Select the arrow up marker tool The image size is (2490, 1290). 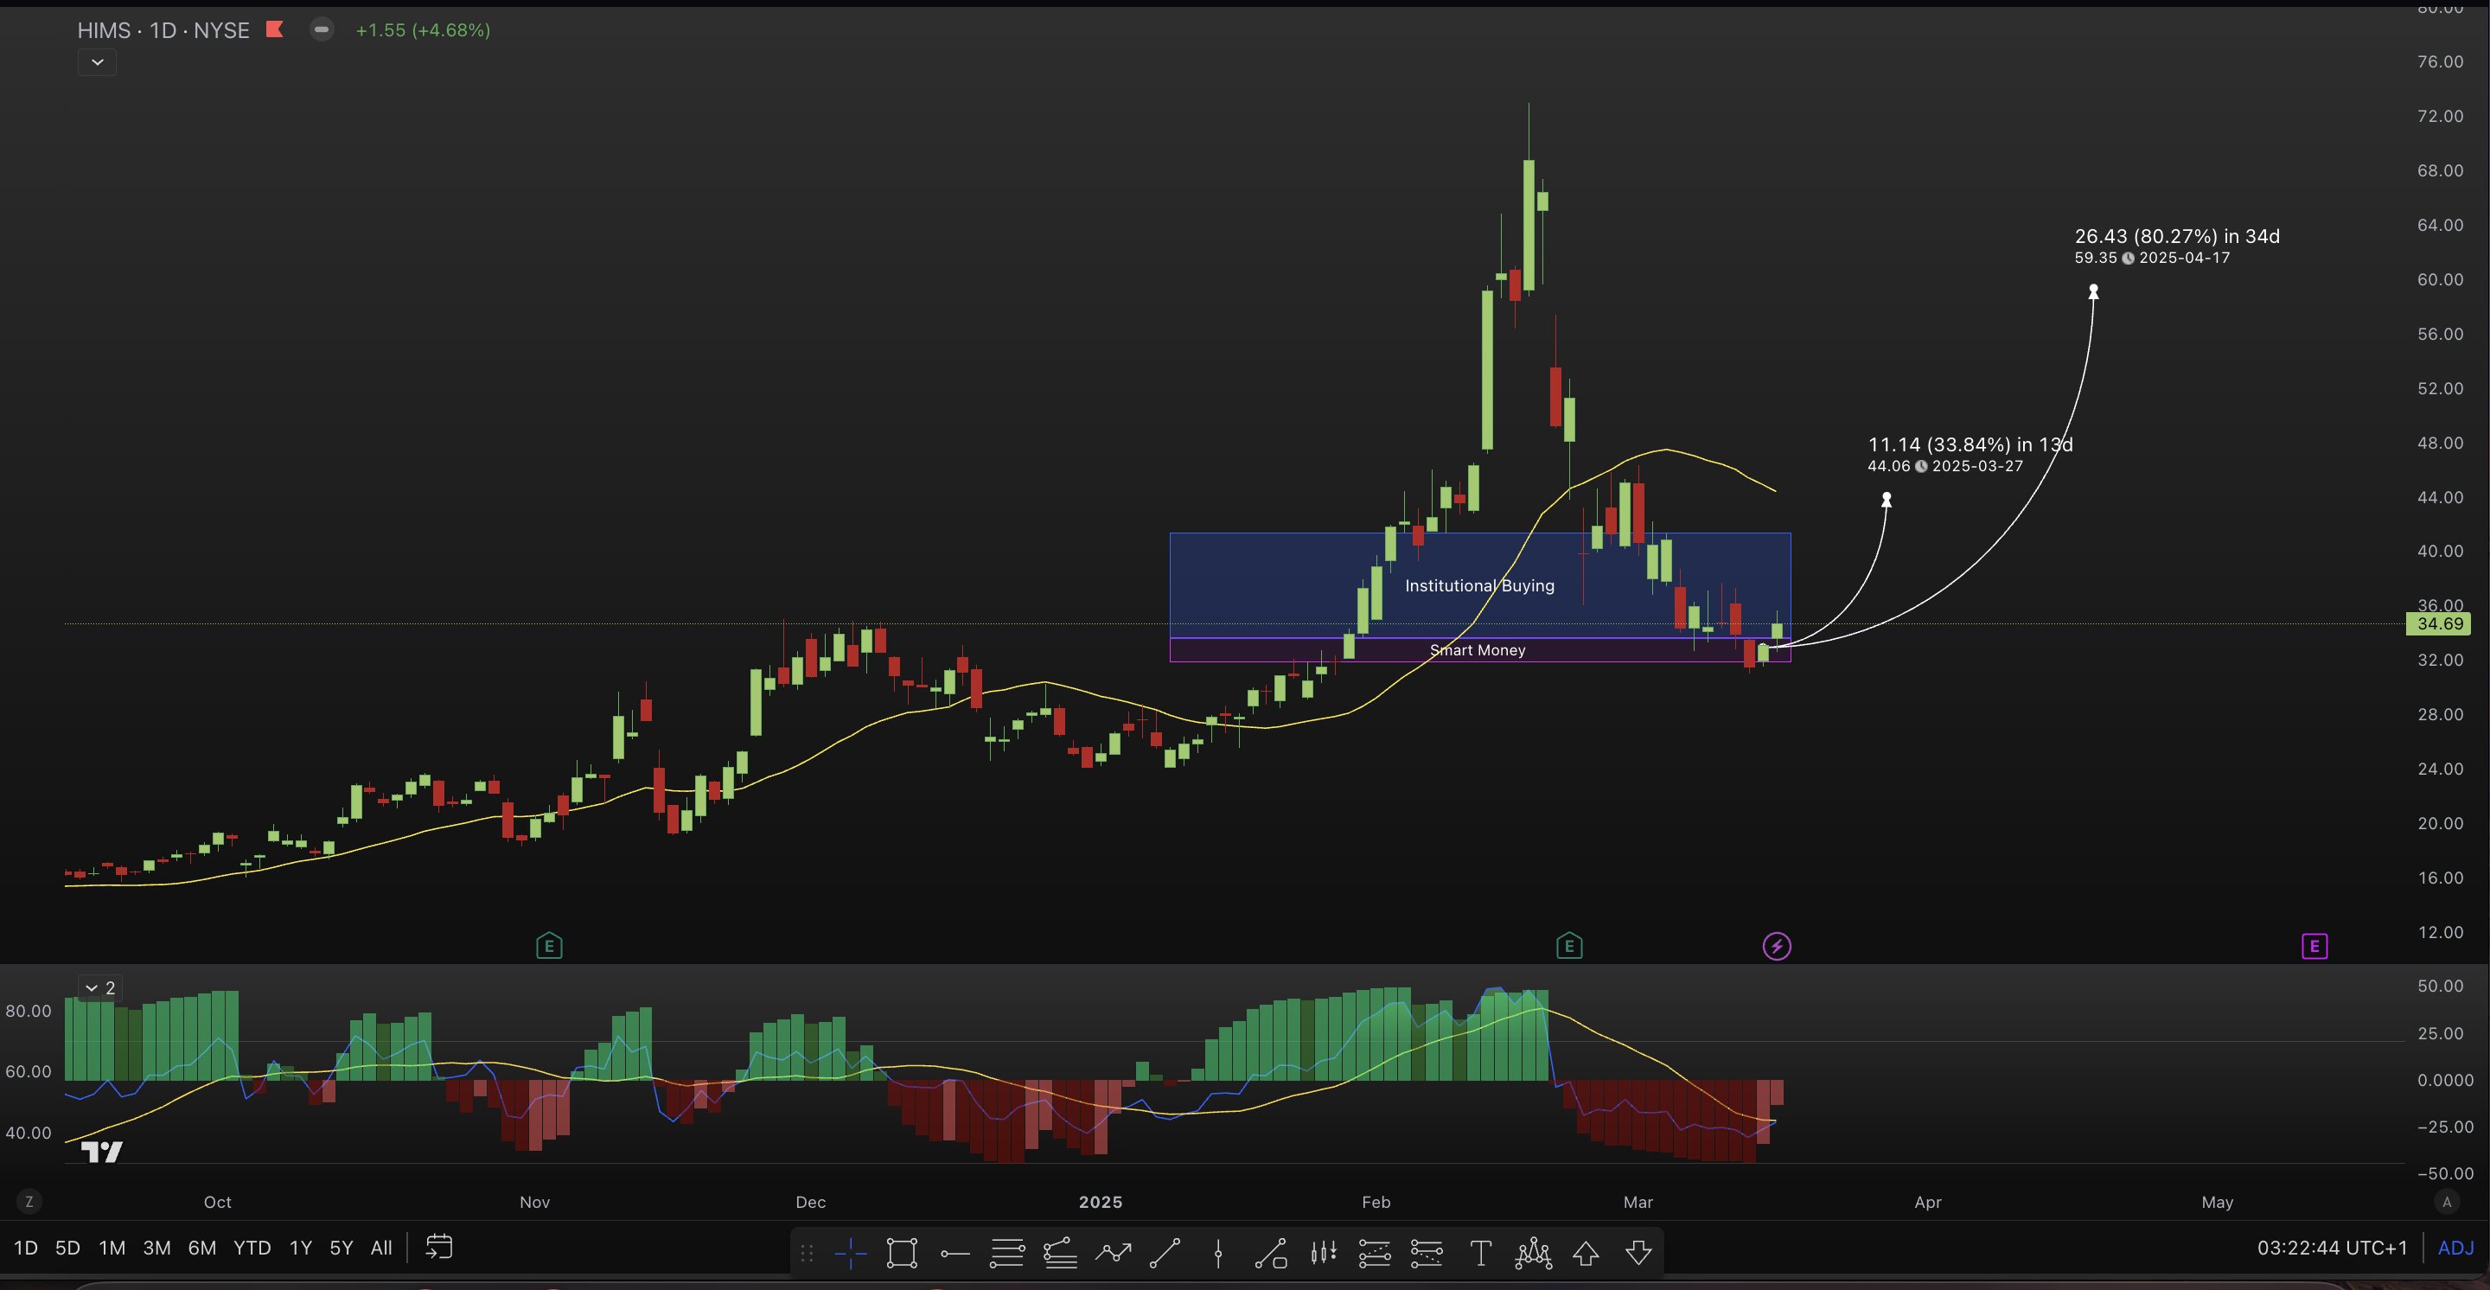(1586, 1254)
